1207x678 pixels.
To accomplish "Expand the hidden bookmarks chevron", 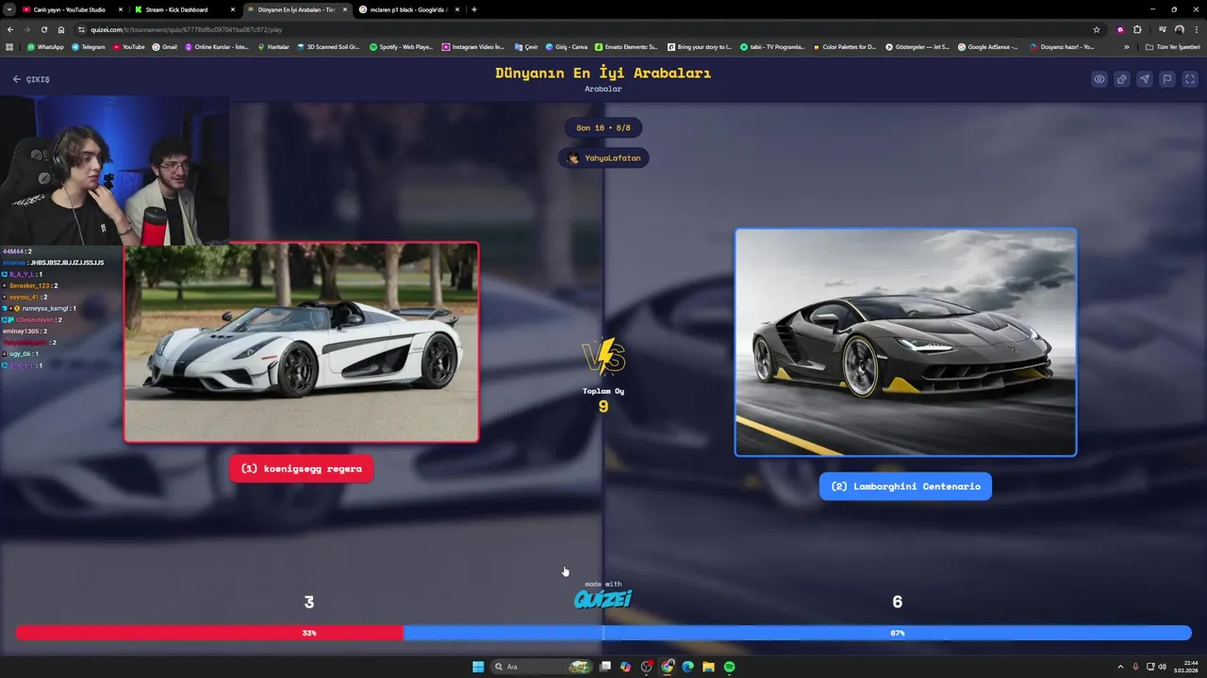I will tap(1126, 46).
